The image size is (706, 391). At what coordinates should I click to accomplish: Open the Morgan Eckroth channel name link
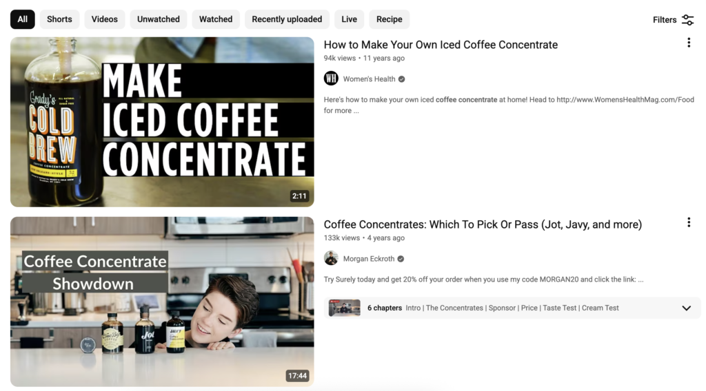pos(368,259)
